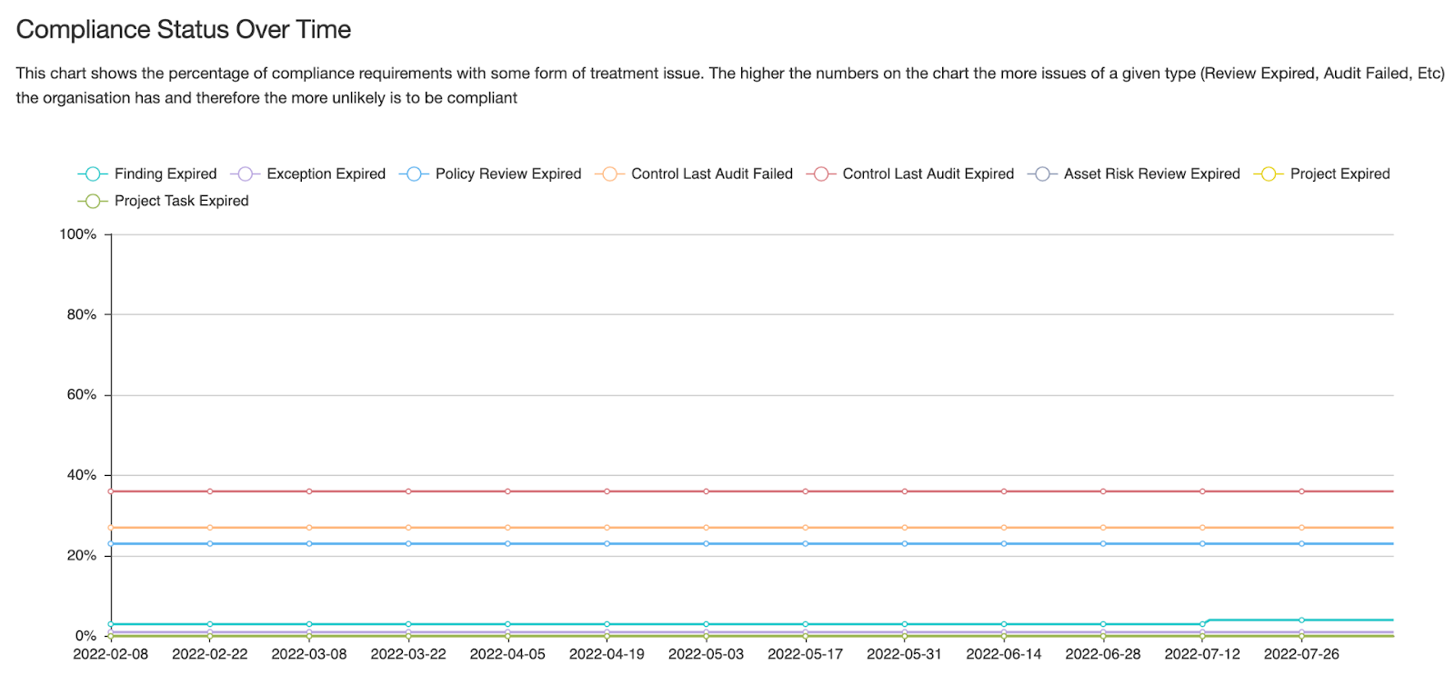Click the 40% y-axis label
Image resolution: width=1455 pixels, height=684 pixels.
coord(82,475)
